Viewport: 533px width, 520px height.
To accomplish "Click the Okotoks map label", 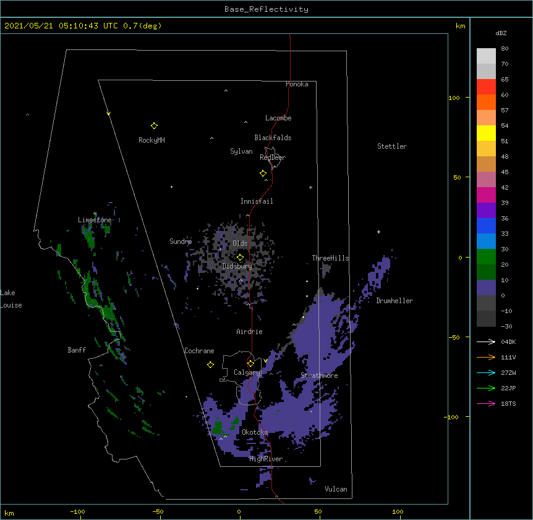I will click(x=255, y=432).
